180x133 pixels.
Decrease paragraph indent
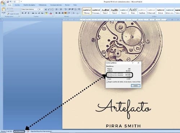tap(69, 9)
